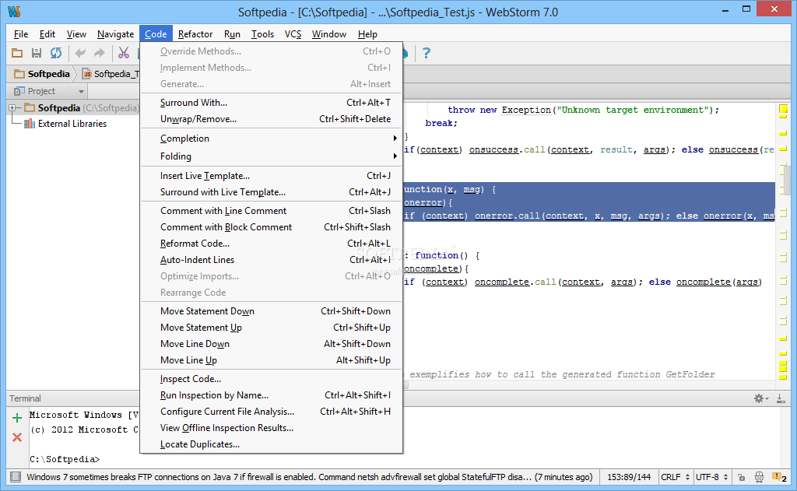797x491 pixels.
Task: Select Inspect Code...
Action: click(272, 379)
